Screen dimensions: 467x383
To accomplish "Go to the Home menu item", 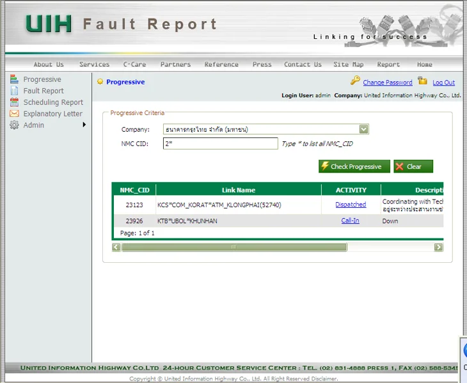I will [425, 65].
